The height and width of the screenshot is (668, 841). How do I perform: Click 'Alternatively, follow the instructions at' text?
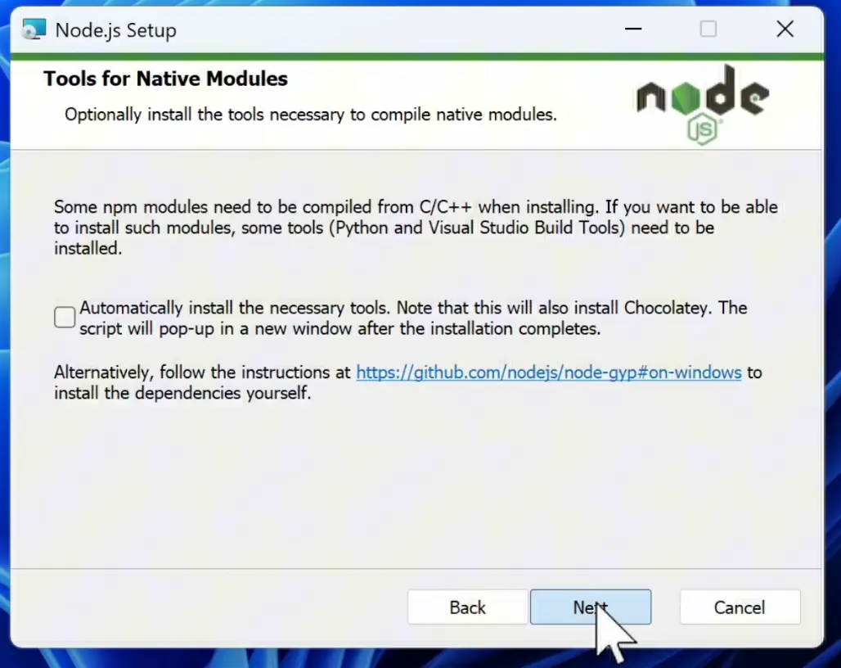202,372
